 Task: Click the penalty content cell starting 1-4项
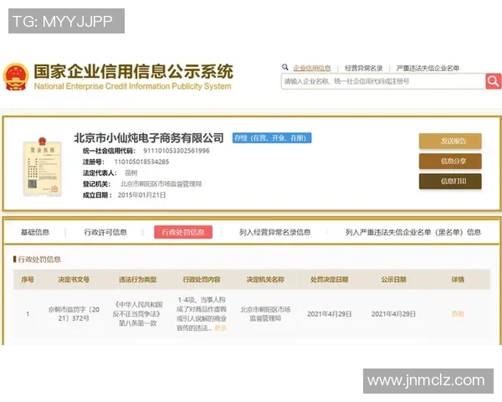202,314
